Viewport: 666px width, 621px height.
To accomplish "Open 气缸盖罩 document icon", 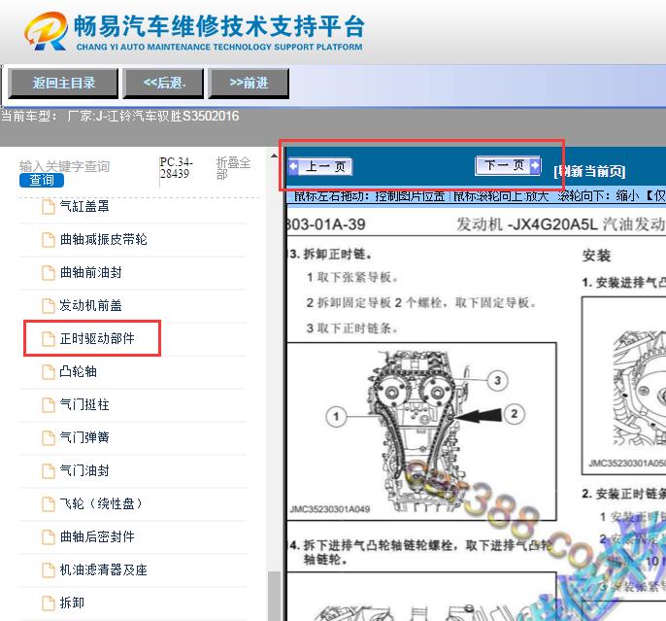I will [49, 206].
